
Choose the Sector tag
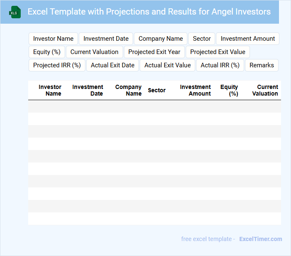(202, 39)
